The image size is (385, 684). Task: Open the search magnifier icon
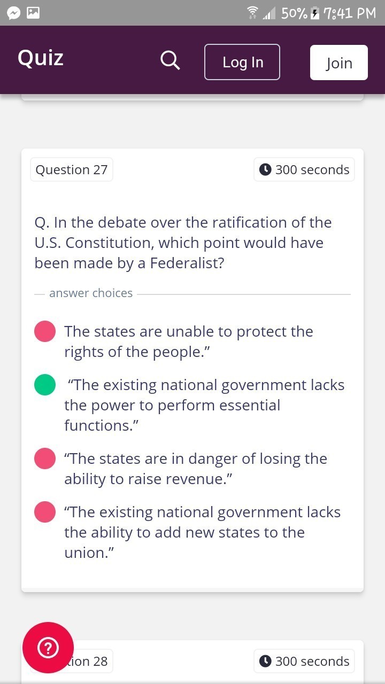click(170, 61)
